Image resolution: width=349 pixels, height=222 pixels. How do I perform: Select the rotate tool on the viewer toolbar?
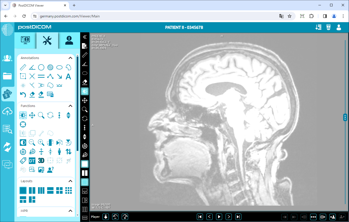(x=85, y=119)
